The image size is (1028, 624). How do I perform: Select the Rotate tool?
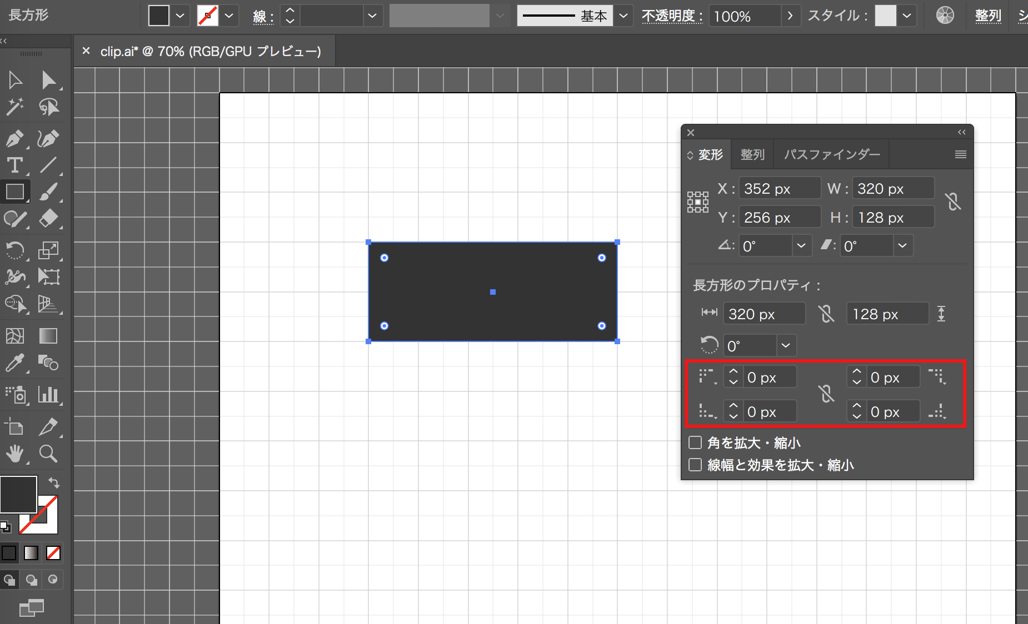(14, 250)
